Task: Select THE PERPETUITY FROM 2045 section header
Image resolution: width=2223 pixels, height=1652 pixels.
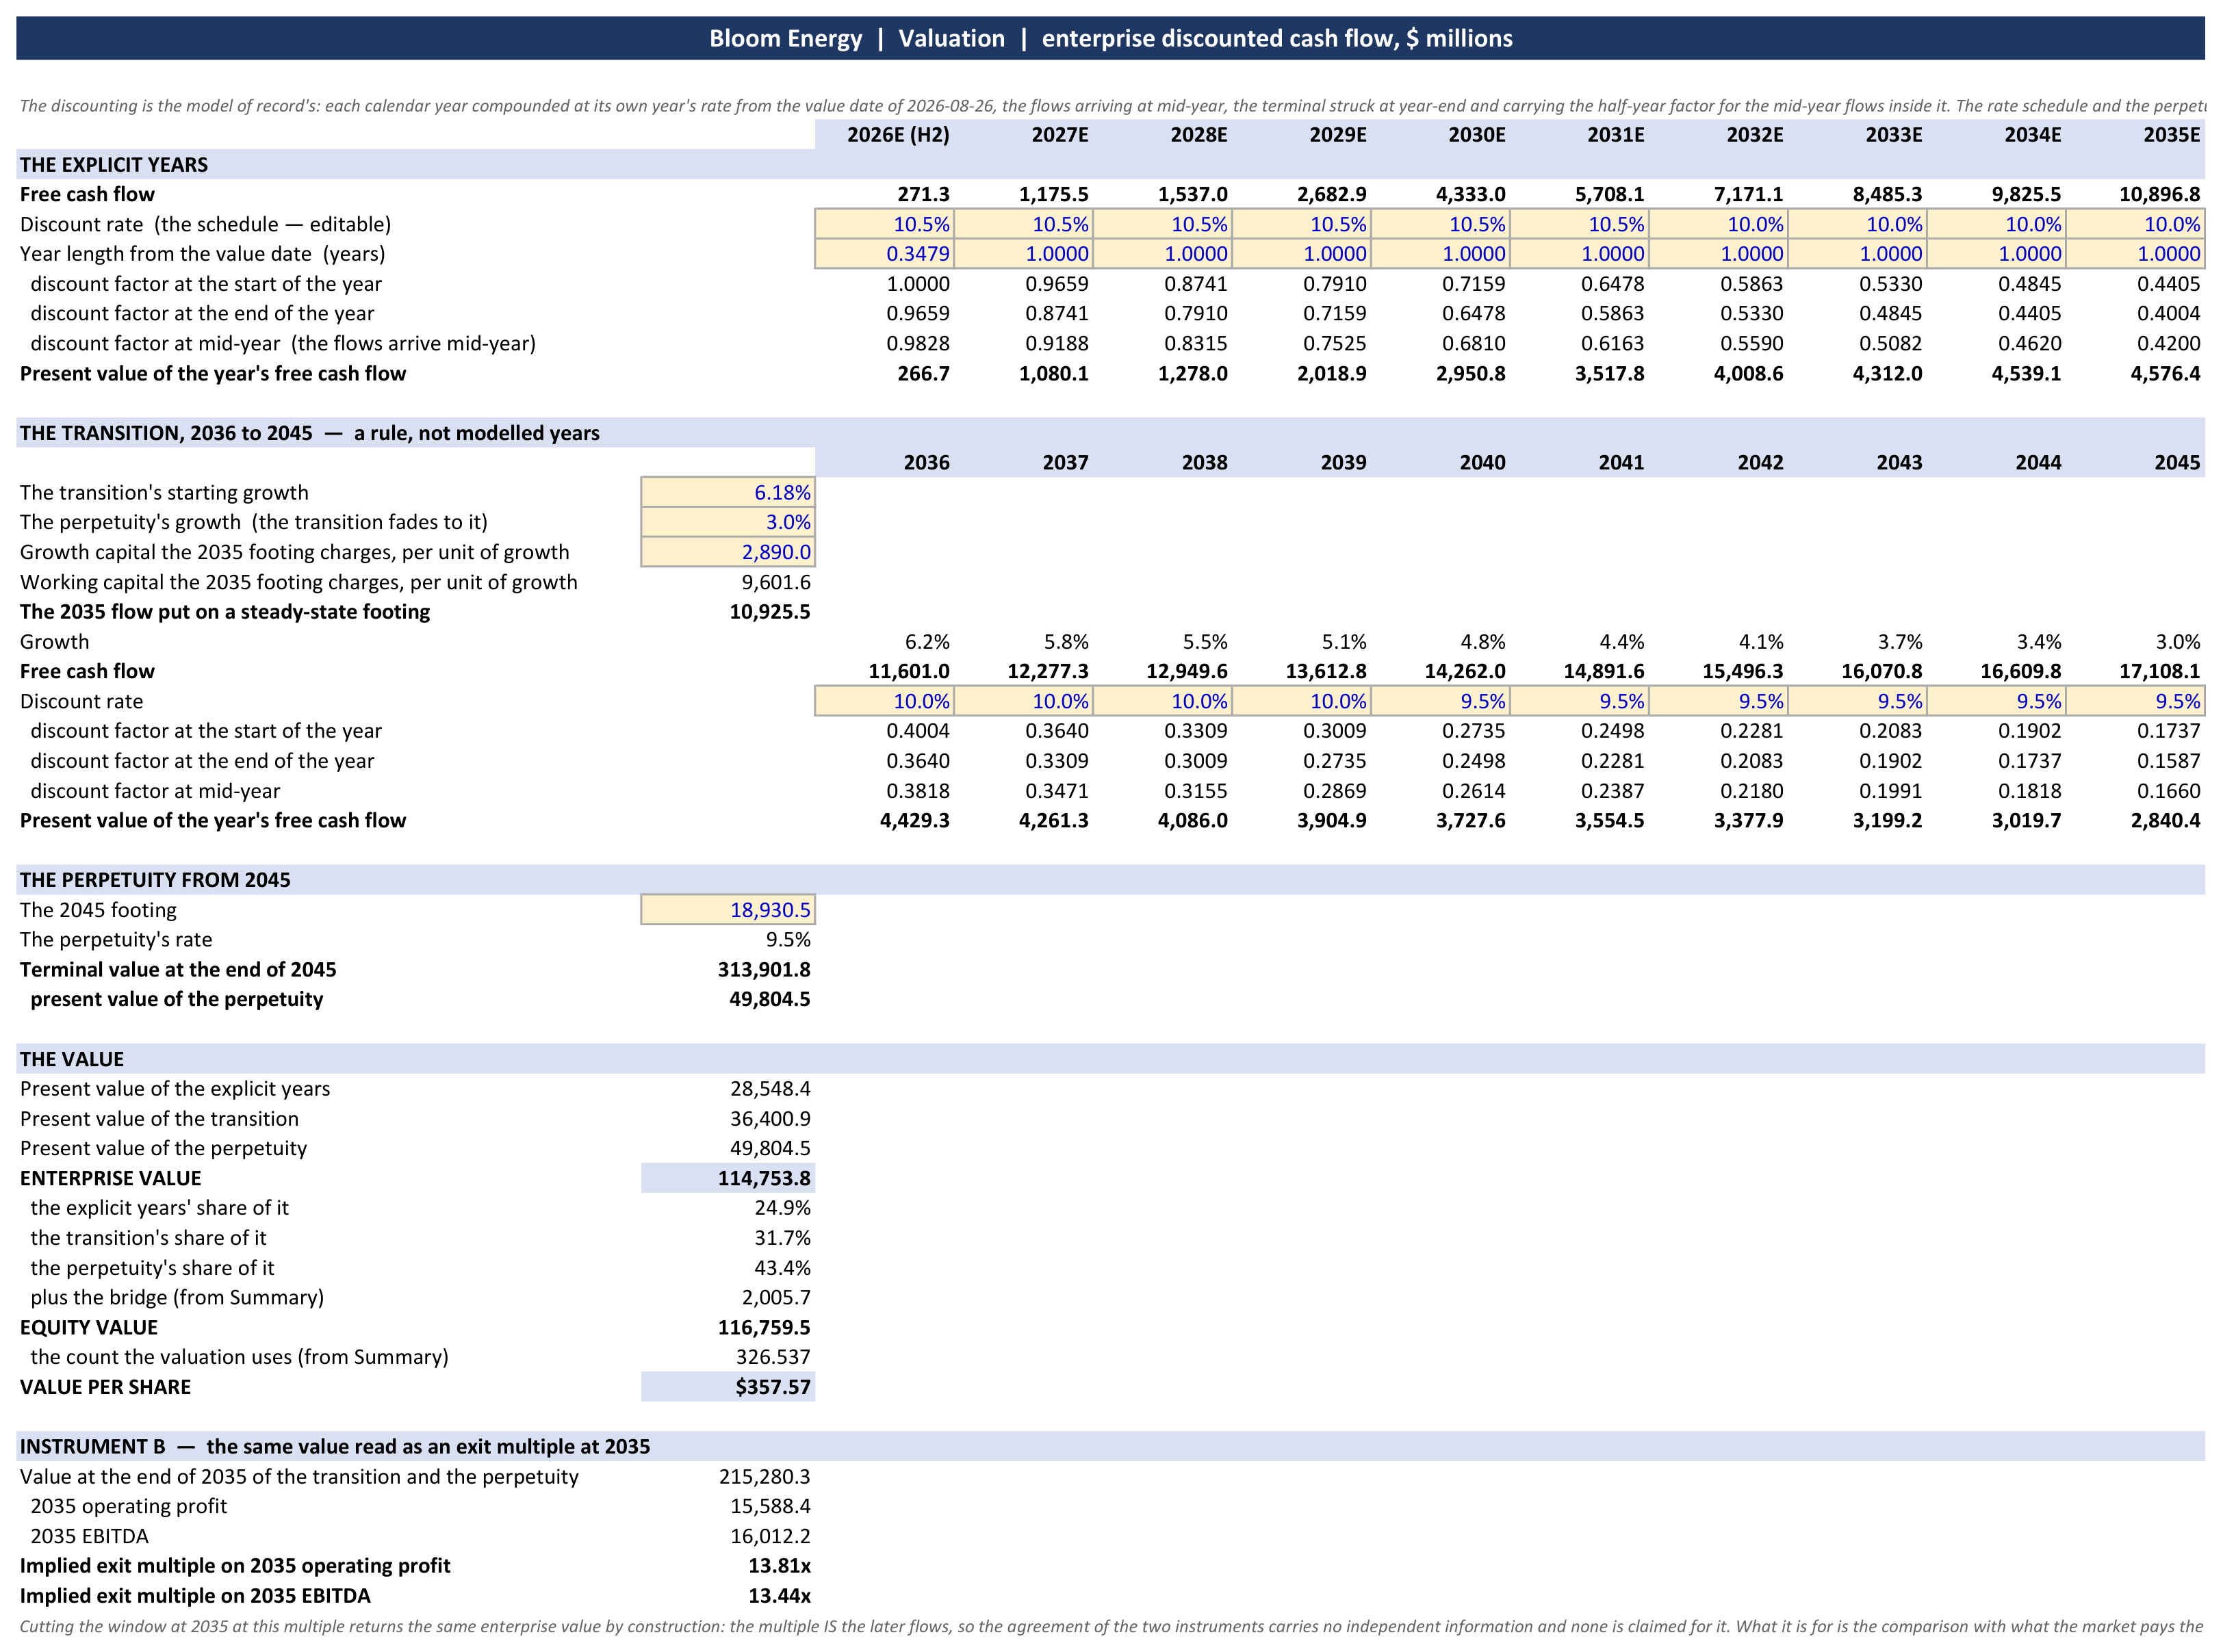Action: 1110,880
